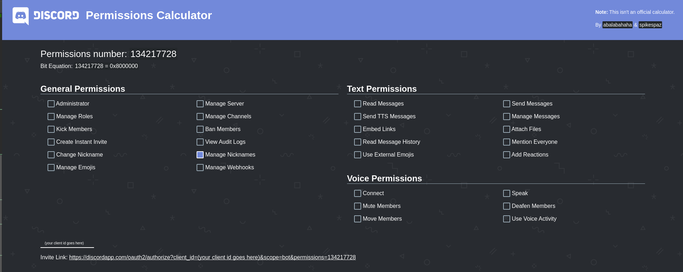Select the Manage Webhooks checkbox
Screen dimensions: 683x272
click(x=200, y=168)
